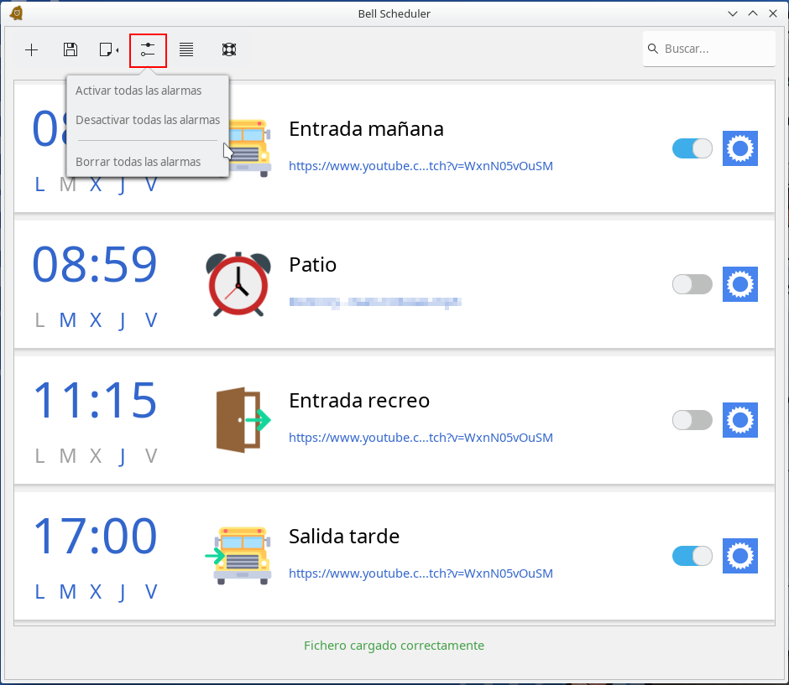The width and height of the screenshot is (789, 685).
Task: Collapse the alarm options sliders menu button
Action: pyautogui.click(x=148, y=50)
